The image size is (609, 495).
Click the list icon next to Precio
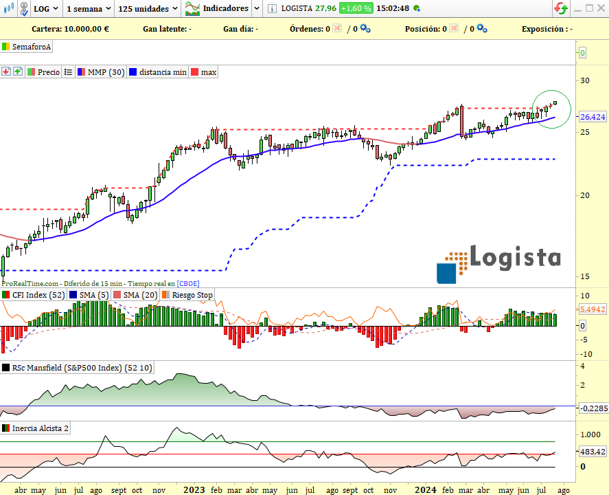click(69, 72)
